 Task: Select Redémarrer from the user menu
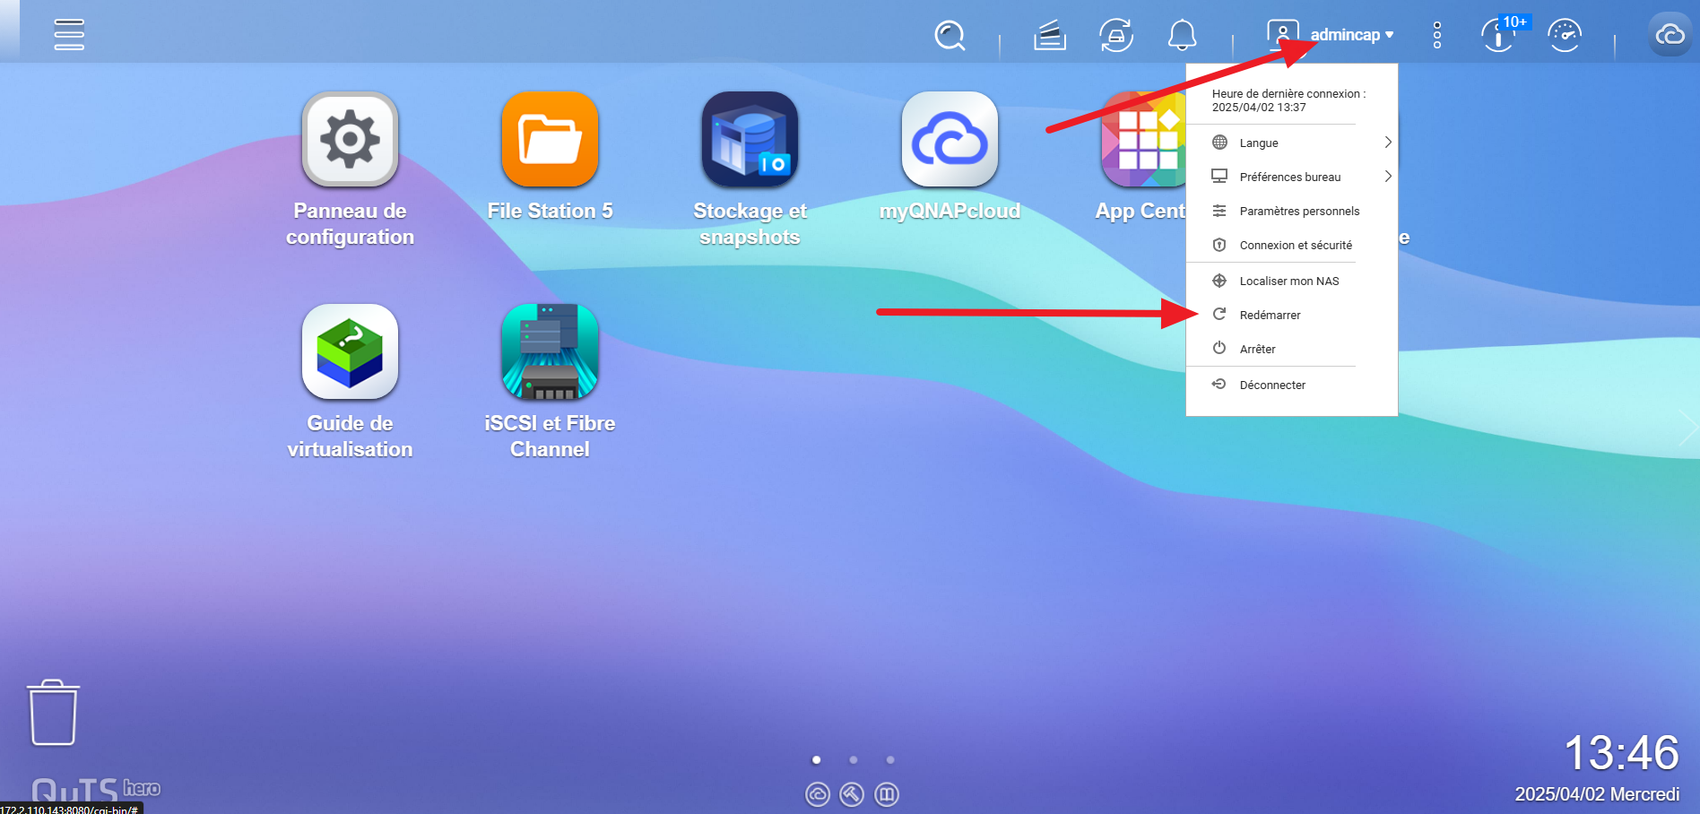pyautogui.click(x=1292, y=315)
